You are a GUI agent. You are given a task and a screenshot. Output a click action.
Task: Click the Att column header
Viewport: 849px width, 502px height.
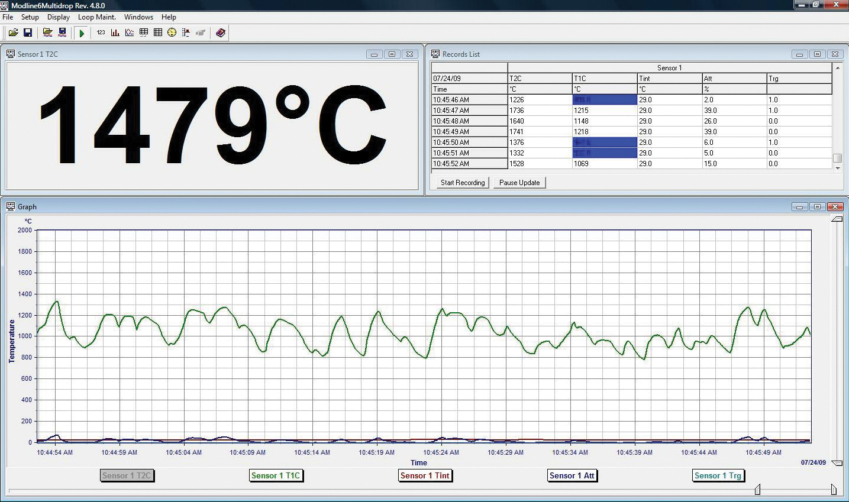[x=734, y=79]
